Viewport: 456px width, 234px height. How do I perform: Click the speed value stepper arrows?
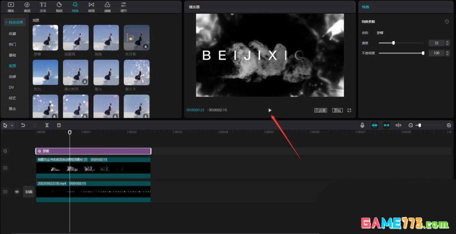tap(447, 43)
